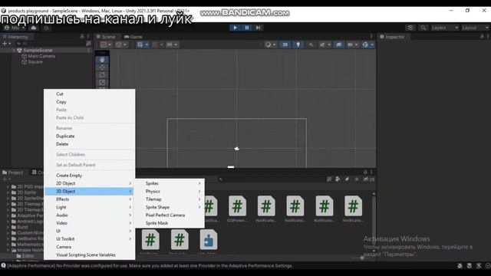The height and width of the screenshot is (276, 491).
Task: Open the Tilemap submenu
Action: 170,199
